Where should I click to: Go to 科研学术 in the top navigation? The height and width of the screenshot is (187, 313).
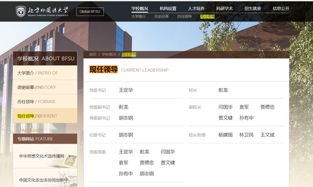point(224,8)
